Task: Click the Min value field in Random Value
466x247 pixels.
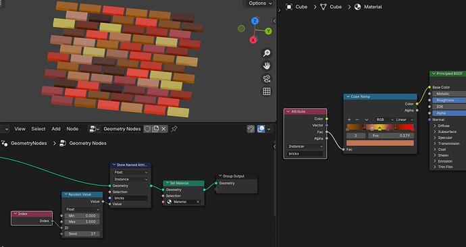Action: click(82, 216)
